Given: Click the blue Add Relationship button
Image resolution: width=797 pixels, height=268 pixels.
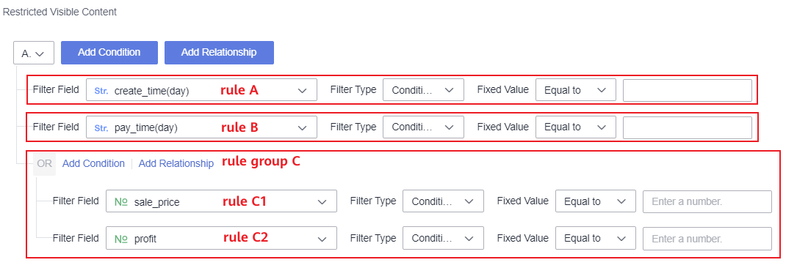Looking at the screenshot, I should (x=219, y=53).
